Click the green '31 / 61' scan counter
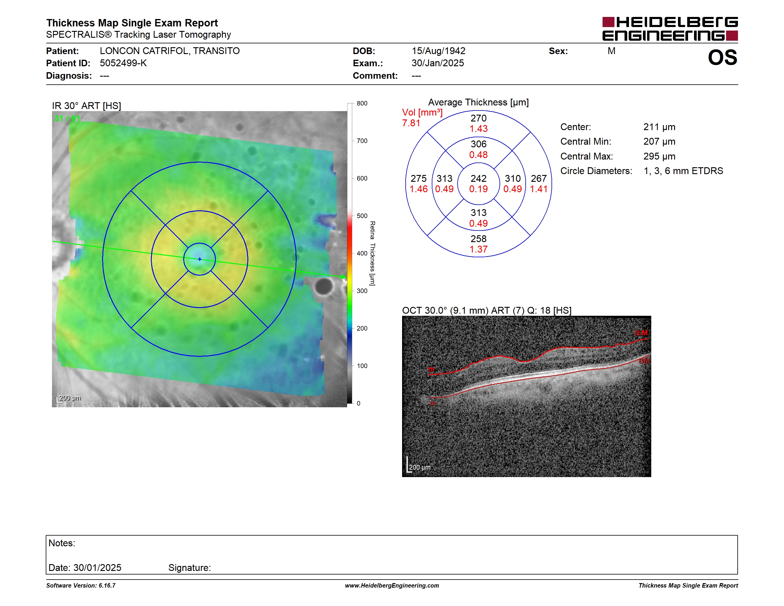 coord(67,119)
